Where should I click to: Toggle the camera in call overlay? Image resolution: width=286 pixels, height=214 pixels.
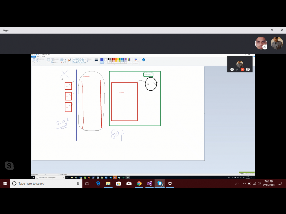237,70
